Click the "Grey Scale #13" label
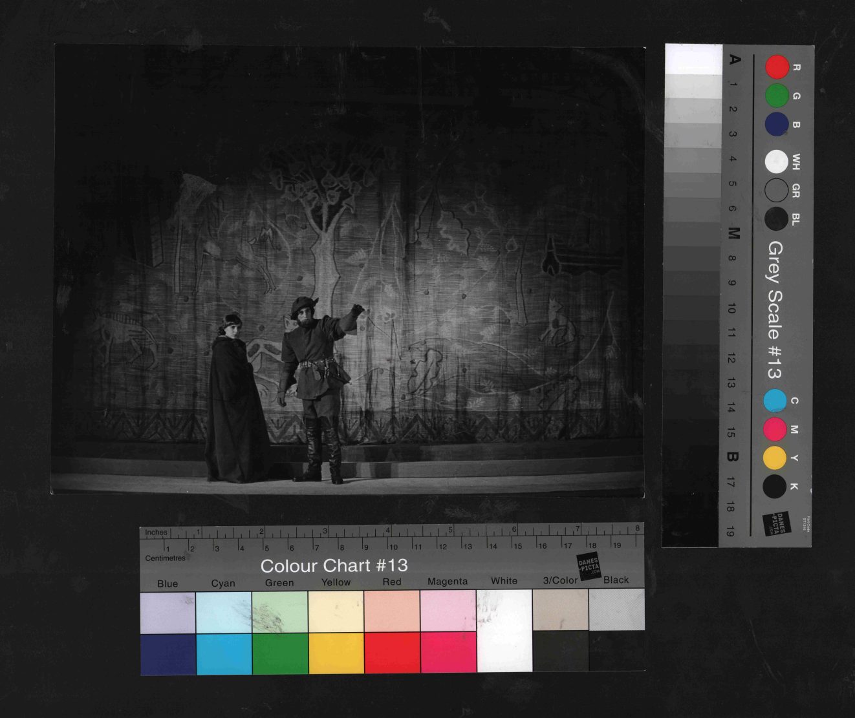This screenshot has height=718, width=855. click(x=775, y=310)
